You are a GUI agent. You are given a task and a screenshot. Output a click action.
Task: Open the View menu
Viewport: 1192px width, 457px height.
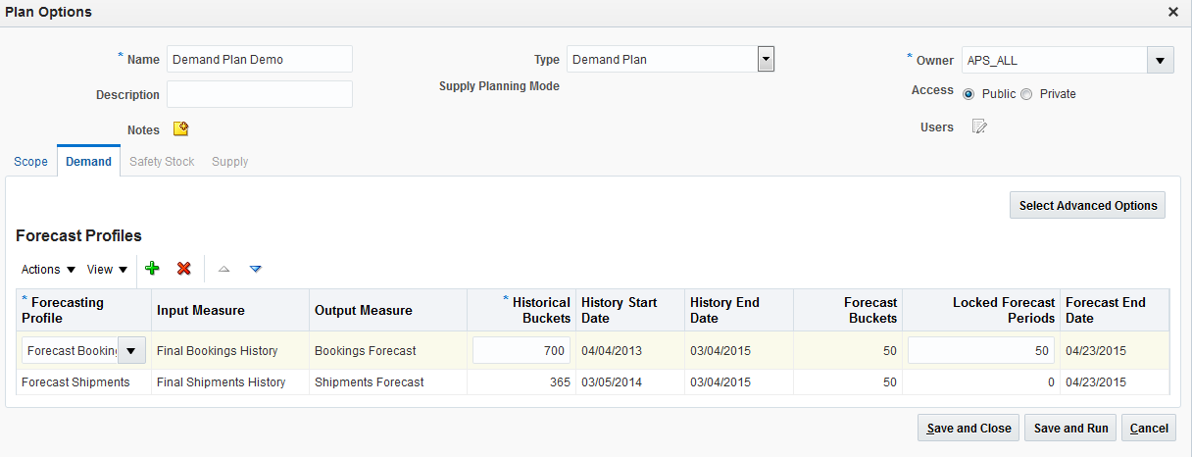(107, 269)
